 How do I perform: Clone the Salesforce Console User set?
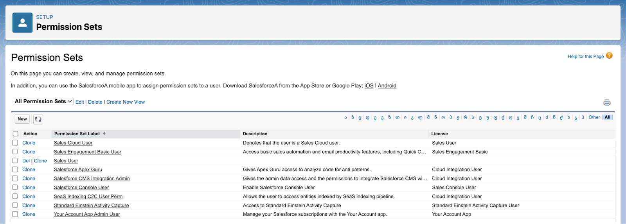[29, 187]
